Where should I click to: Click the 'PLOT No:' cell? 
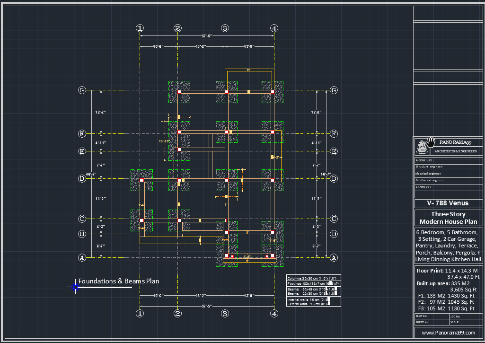[432, 317]
